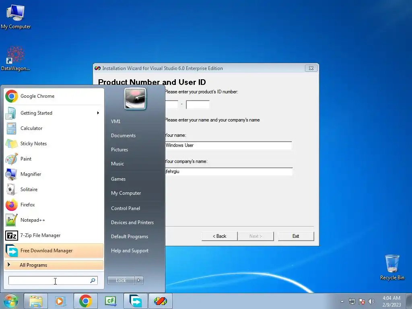Expand Getting Started submenu arrow
412x309 pixels.
click(98, 113)
